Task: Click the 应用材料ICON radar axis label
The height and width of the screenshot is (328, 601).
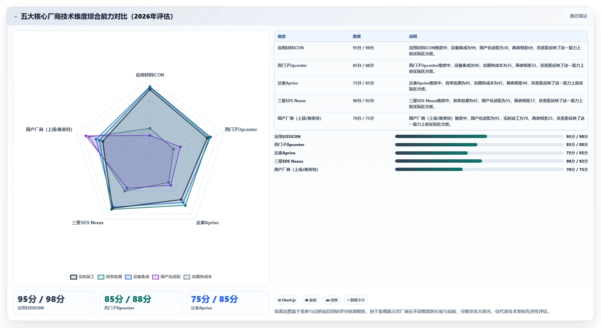Action: (x=150, y=75)
